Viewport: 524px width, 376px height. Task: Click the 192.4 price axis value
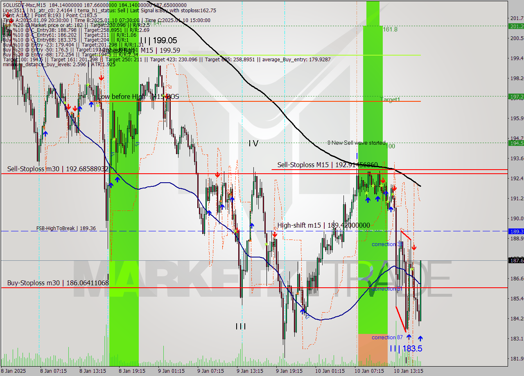coord(517,179)
